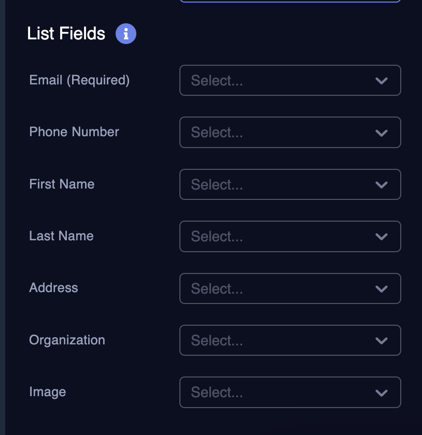Image resolution: width=422 pixels, height=435 pixels.
Task: Open the Last Name select dropdown
Action: [x=290, y=236]
